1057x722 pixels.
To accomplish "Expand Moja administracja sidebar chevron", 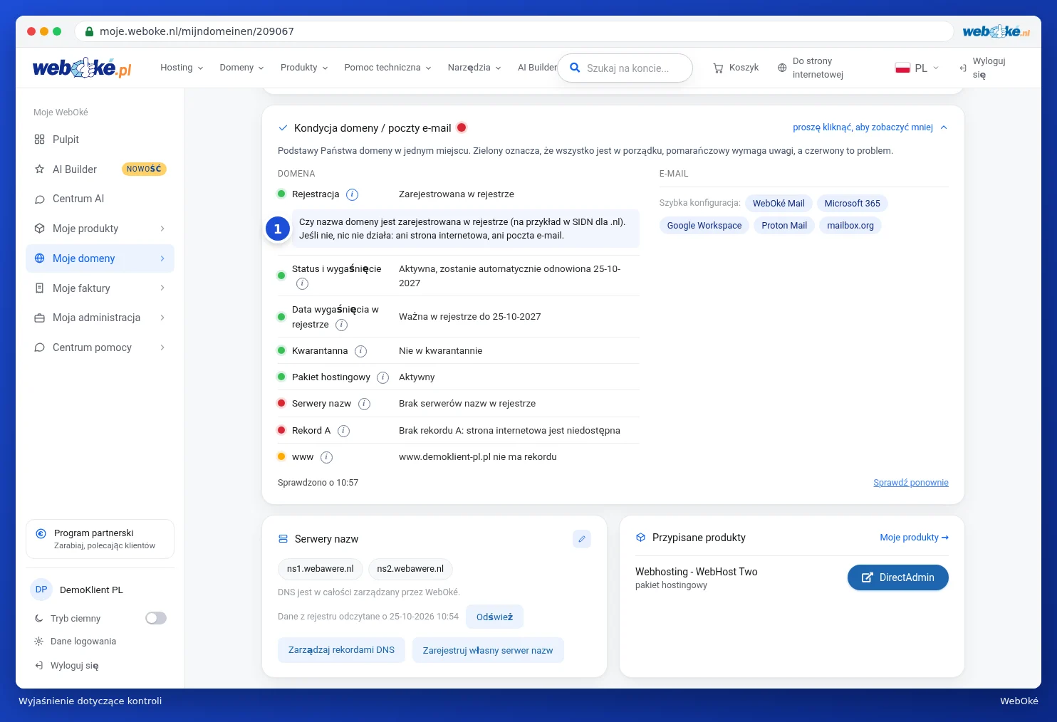I will pos(162,318).
